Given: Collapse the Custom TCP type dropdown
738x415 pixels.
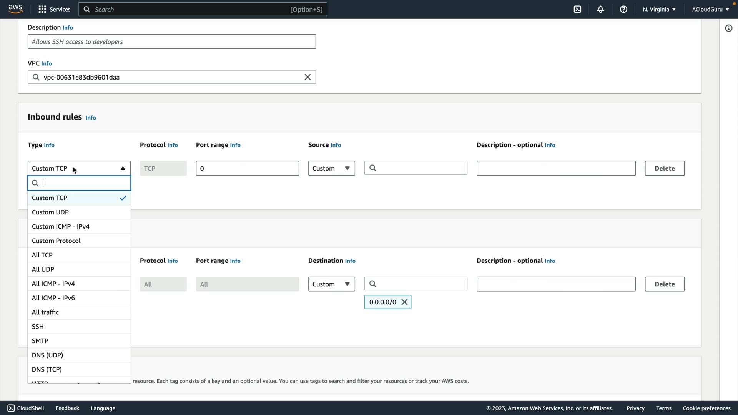Looking at the screenshot, I should [x=123, y=168].
